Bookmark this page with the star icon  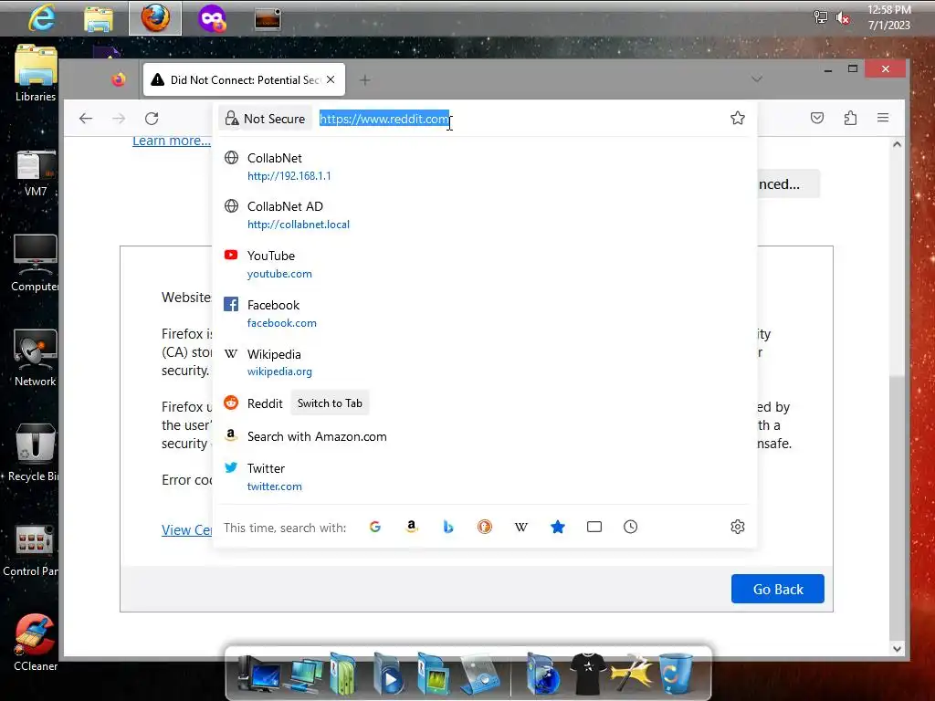pos(738,118)
